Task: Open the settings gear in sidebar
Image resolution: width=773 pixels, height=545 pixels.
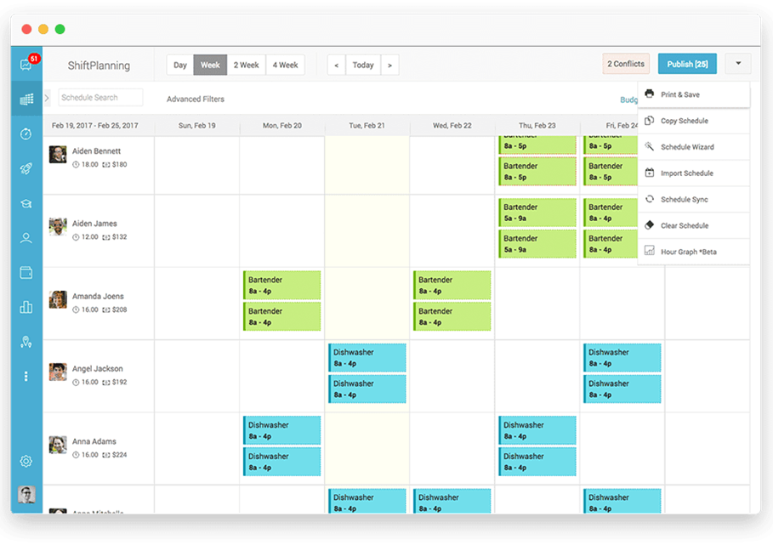Action: (x=26, y=461)
